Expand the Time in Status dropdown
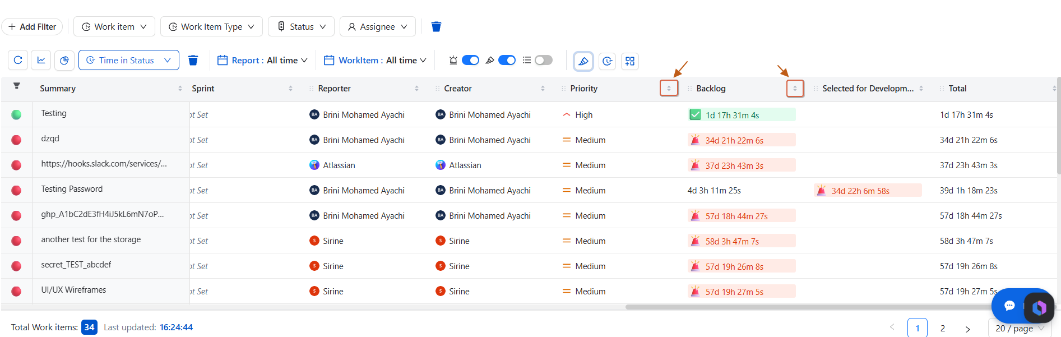Screen dimensions: 1061x337 coord(129,60)
